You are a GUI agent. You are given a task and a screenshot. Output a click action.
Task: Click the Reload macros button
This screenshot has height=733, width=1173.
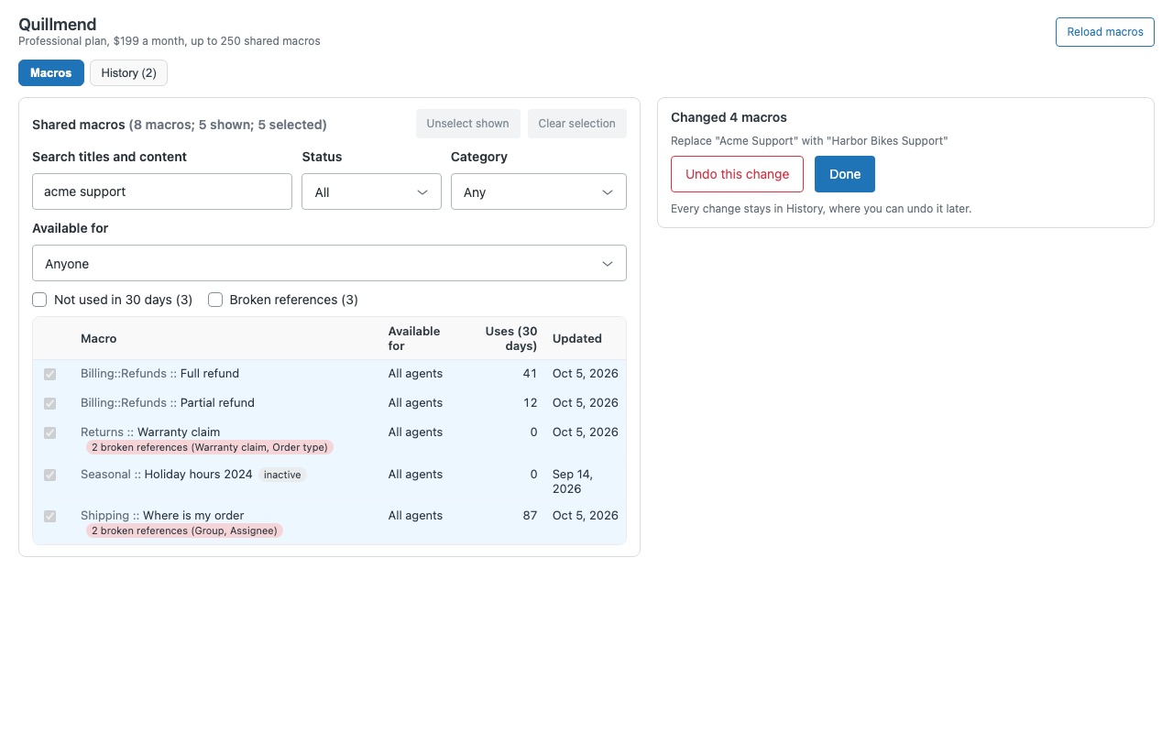(1105, 32)
